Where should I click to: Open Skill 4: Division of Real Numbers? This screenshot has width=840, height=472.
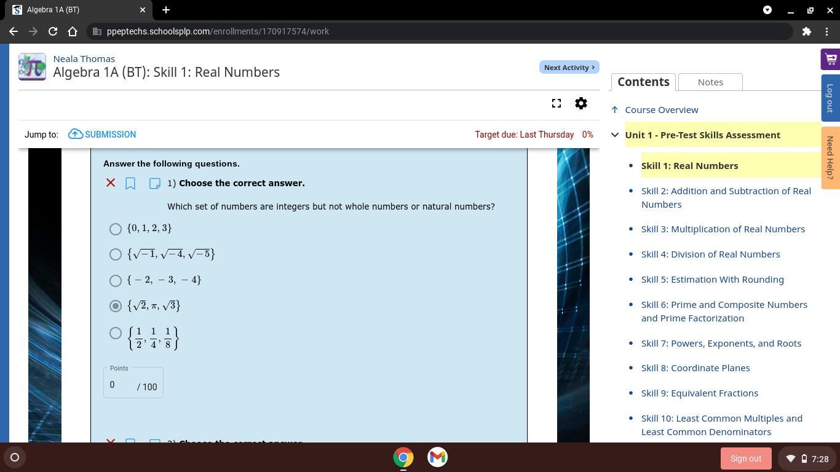coord(711,254)
